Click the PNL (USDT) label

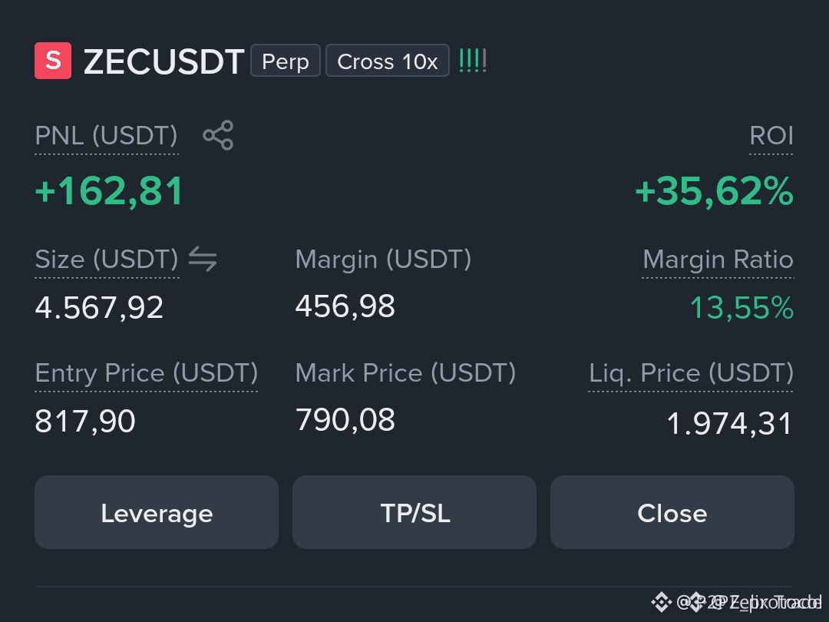pos(106,135)
